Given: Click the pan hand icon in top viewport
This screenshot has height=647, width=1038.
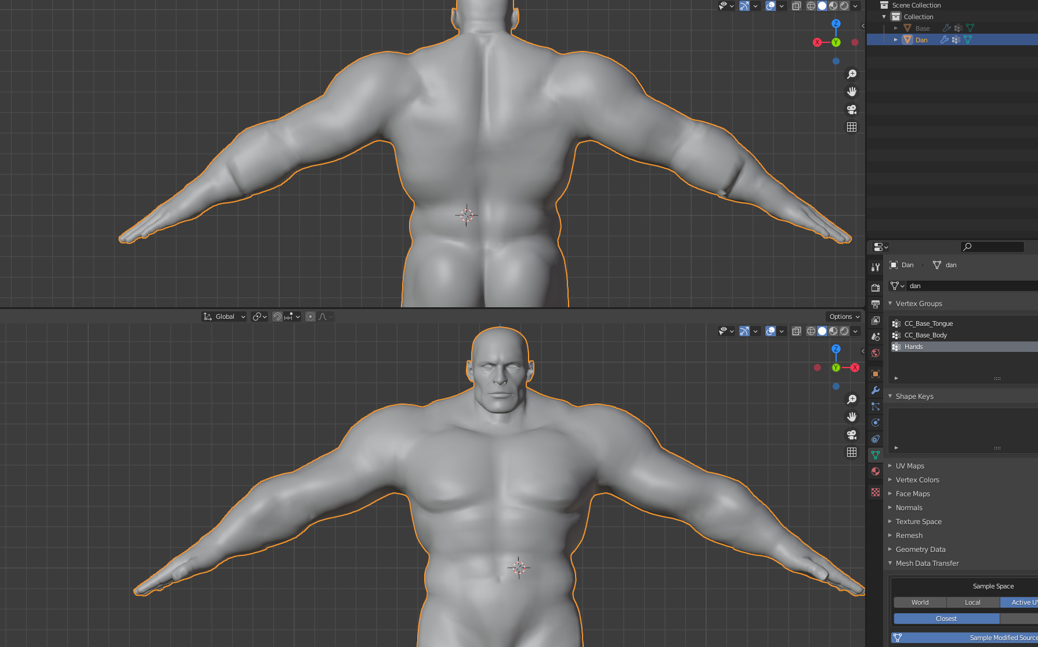Looking at the screenshot, I should coord(852,92).
